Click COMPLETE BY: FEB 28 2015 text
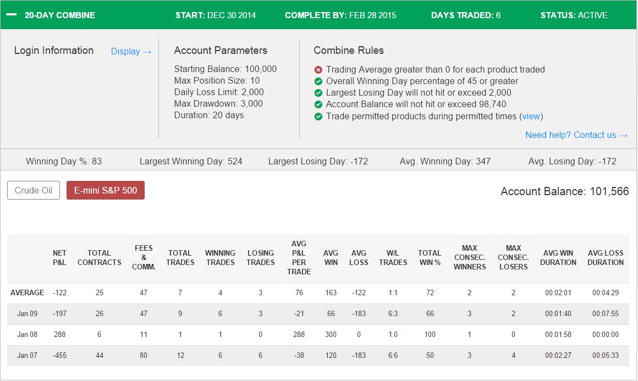Image resolution: width=638 pixels, height=381 pixels. tap(340, 15)
